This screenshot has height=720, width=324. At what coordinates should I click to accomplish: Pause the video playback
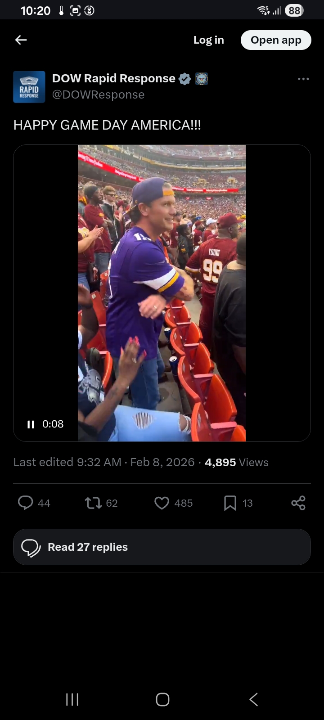pos(31,424)
